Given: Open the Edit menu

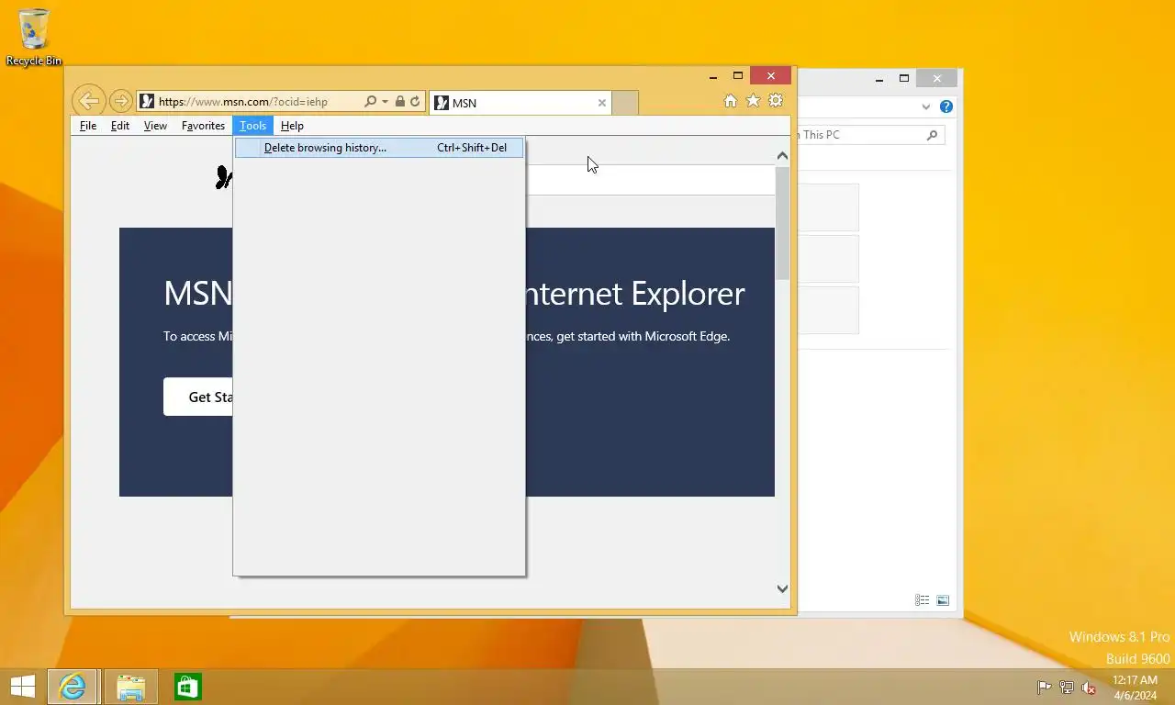Looking at the screenshot, I should click(120, 126).
